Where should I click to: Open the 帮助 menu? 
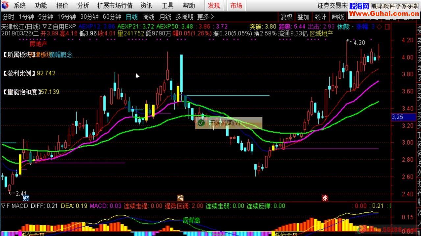(x=189, y=6)
